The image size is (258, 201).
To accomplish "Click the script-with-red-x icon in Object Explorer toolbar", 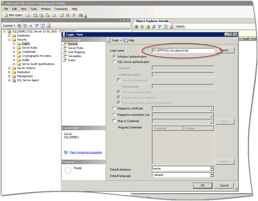I will pyautogui.click(x=48, y=26).
